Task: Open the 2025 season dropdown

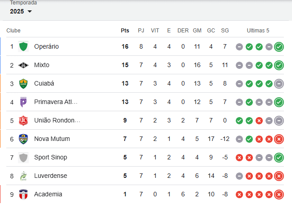Action: [21, 11]
